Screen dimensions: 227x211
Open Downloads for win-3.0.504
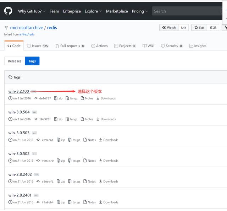pyautogui.click(x=106, y=119)
